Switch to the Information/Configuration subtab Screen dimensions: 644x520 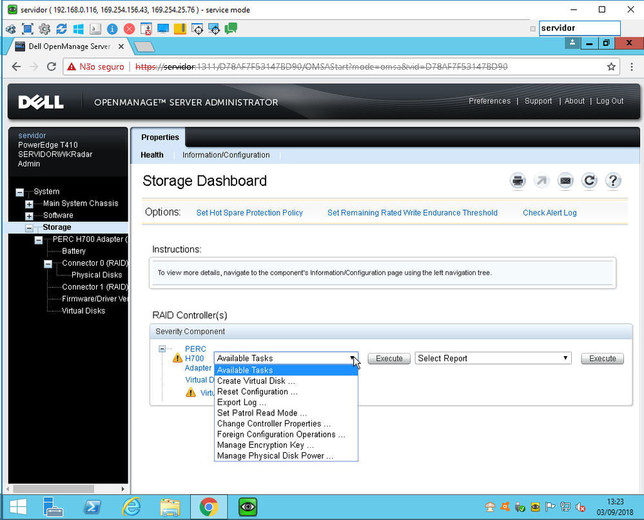226,155
